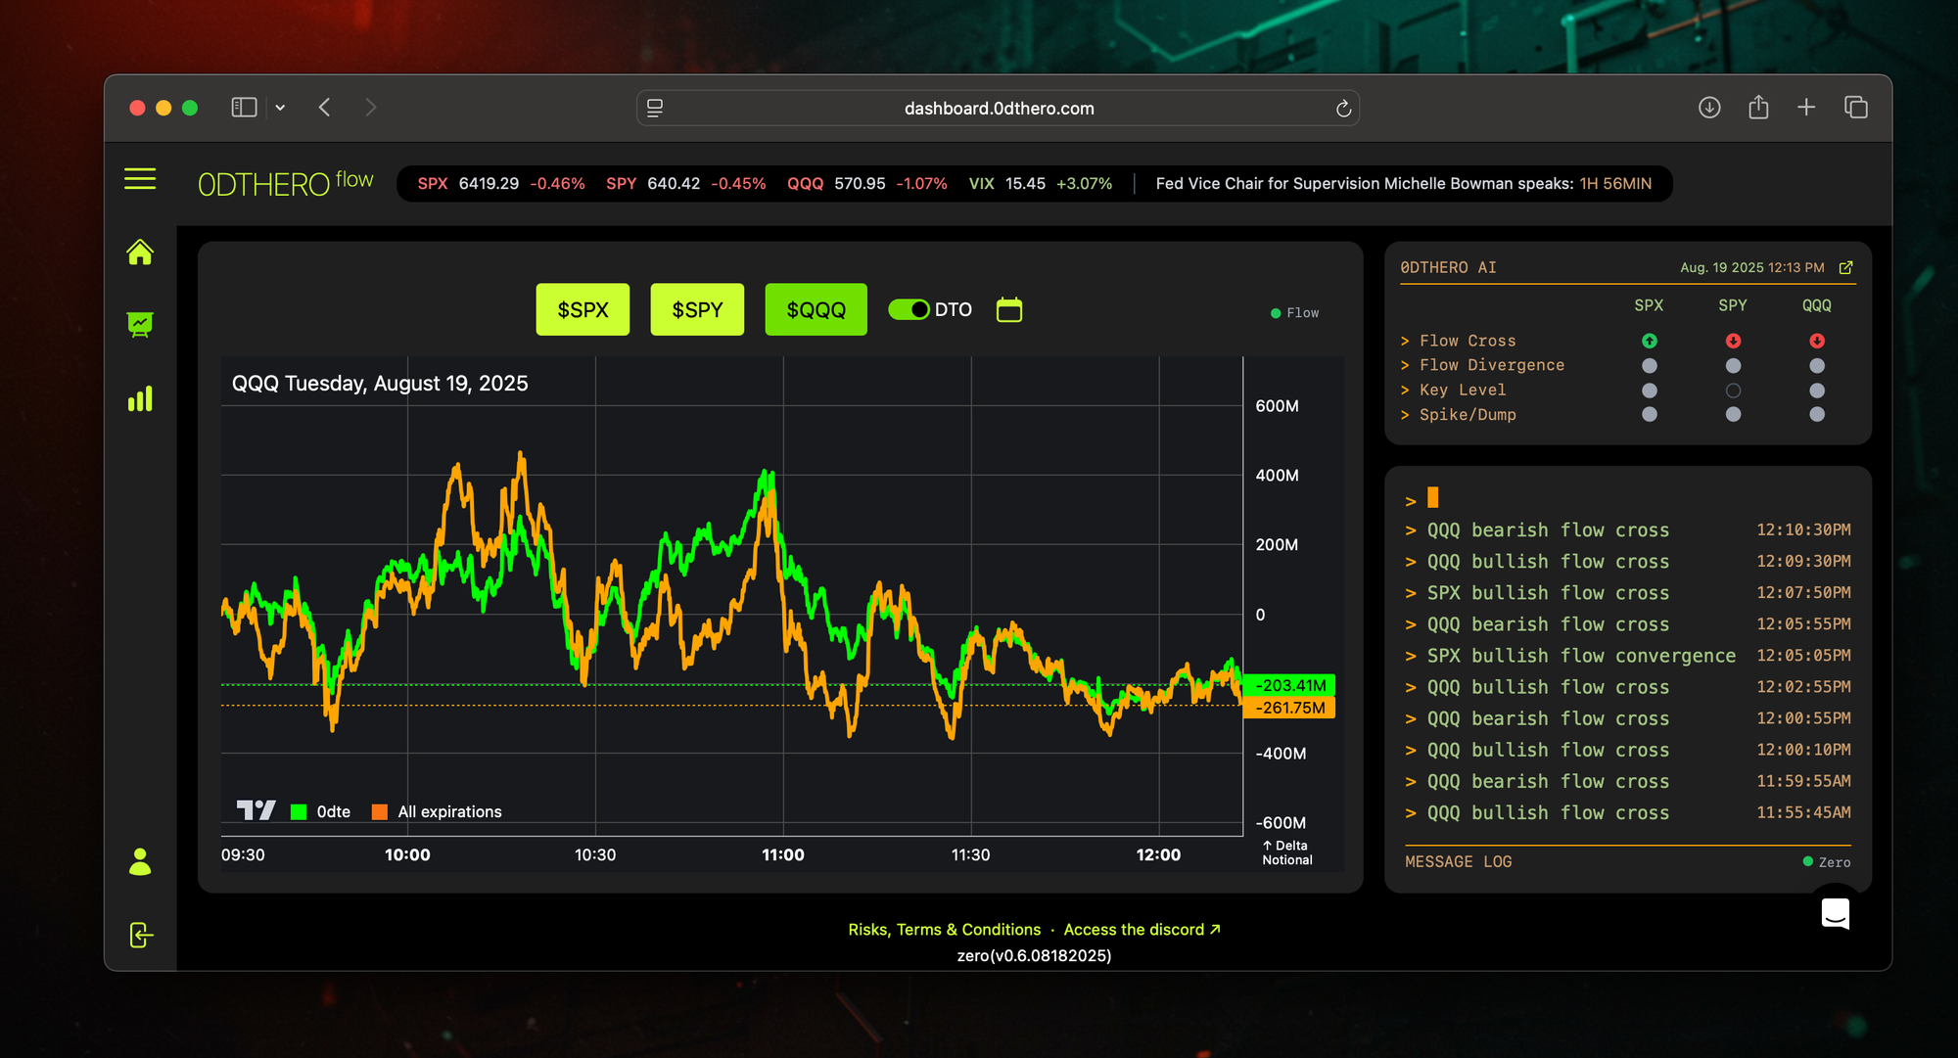This screenshot has height=1058, width=1958.
Task: Click the address bar URL
Action: (x=999, y=109)
